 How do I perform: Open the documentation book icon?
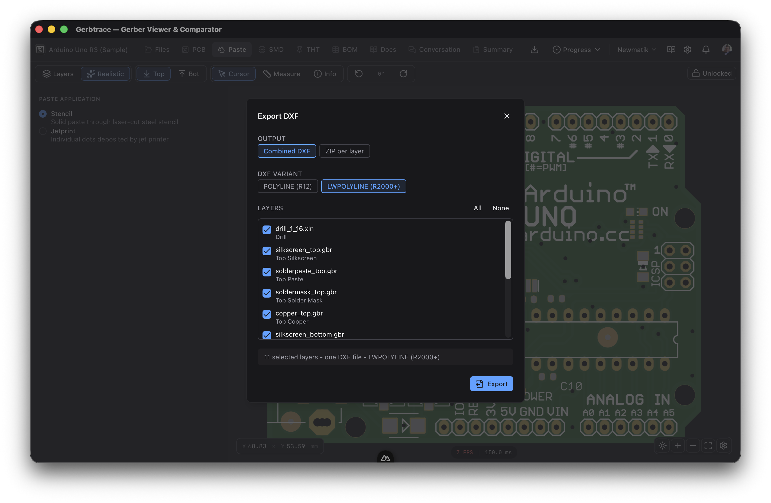click(x=671, y=50)
